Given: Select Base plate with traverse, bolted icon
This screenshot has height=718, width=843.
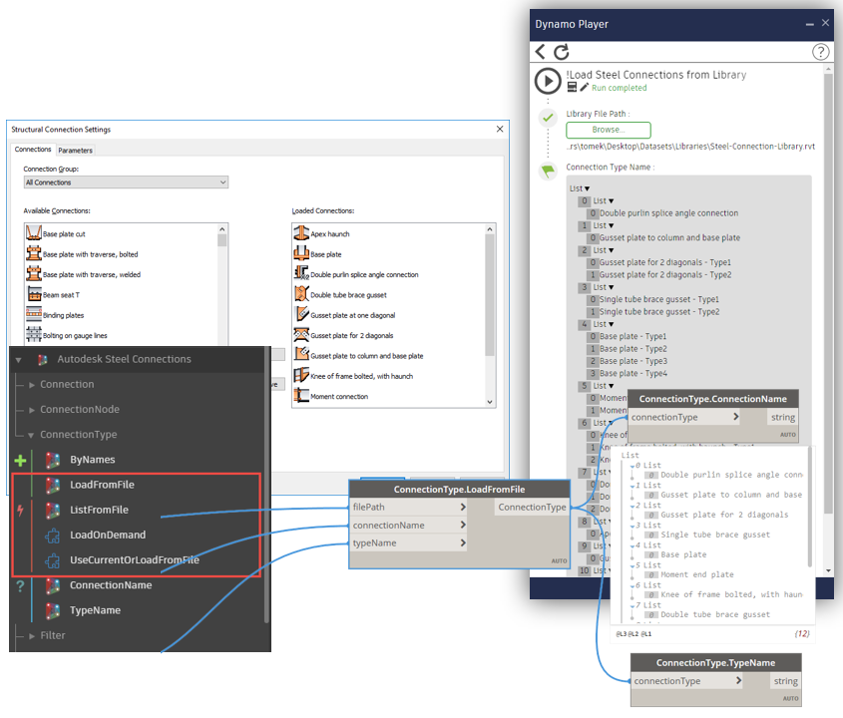Looking at the screenshot, I should tap(34, 253).
